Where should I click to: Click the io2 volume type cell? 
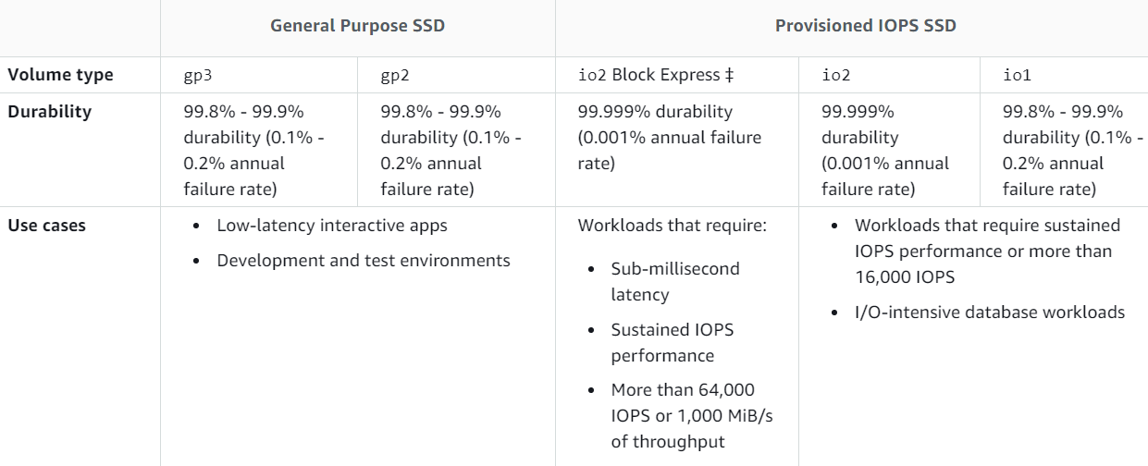(x=835, y=76)
